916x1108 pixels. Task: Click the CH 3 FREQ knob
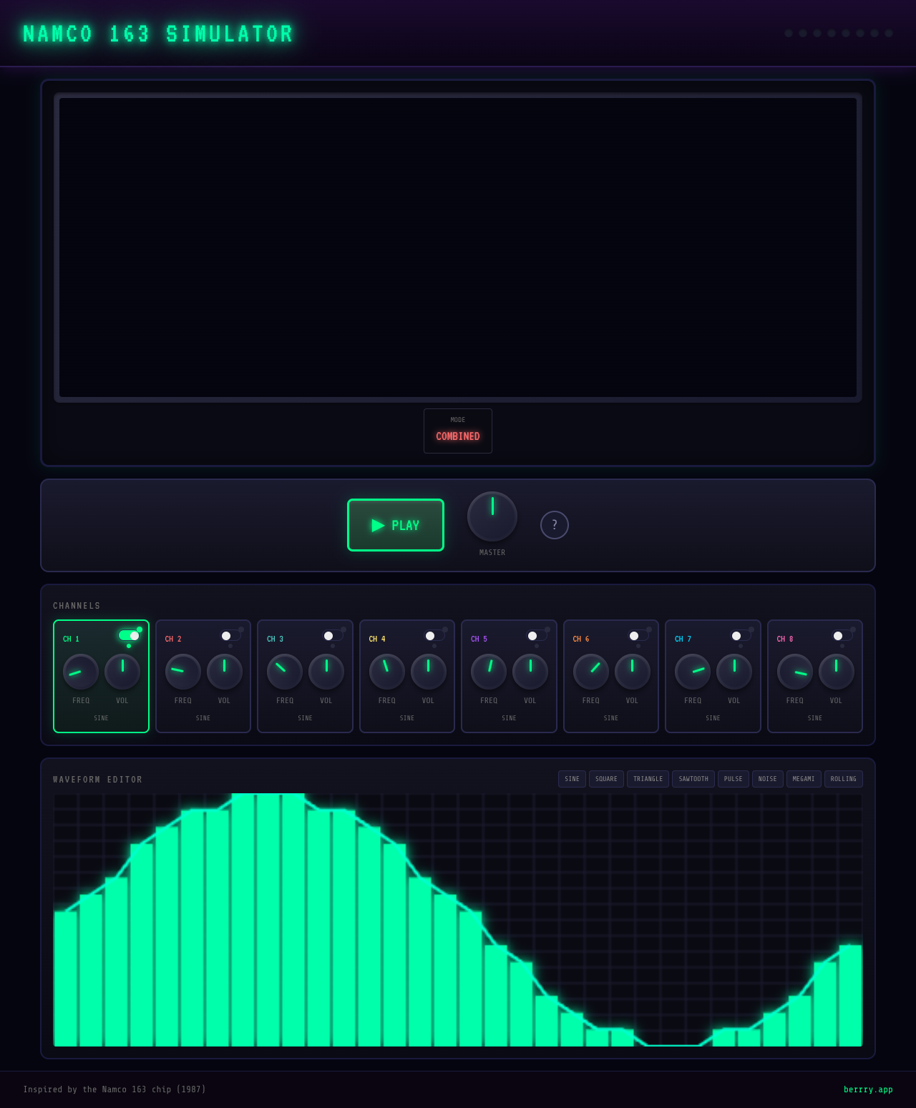tap(285, 672)
